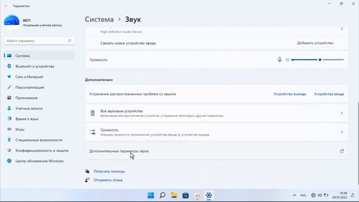Click the help icon beside 'Получить помощь'
Image resolution: width=359 pixels, height=202 pixels.
[x=88, y=171]
